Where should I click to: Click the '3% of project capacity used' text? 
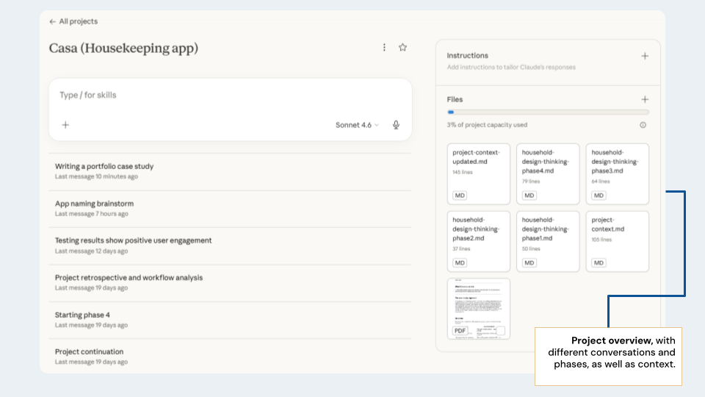pyautogui.click(x=487, y=125)
